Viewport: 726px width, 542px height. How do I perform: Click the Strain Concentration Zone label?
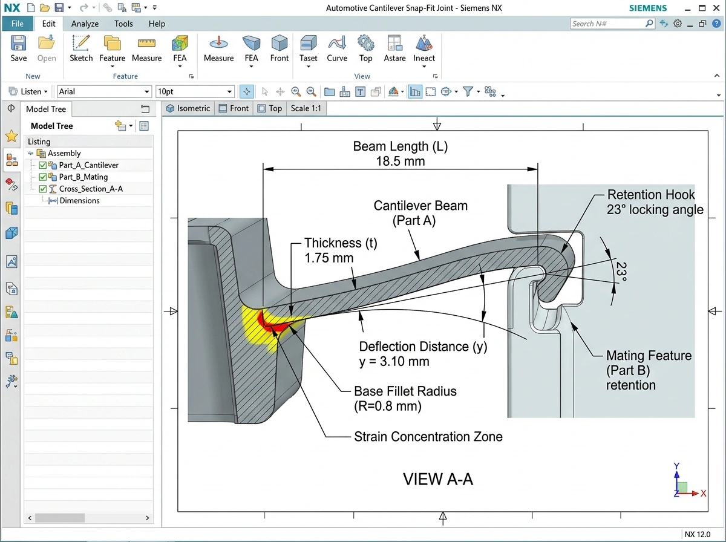[x=428, y=436]
